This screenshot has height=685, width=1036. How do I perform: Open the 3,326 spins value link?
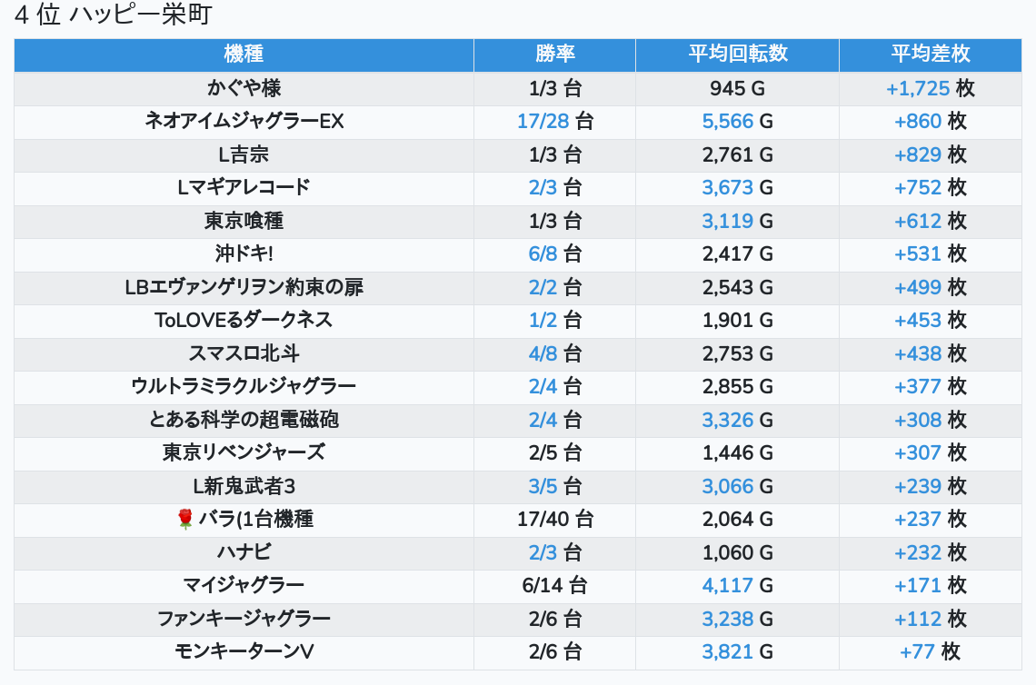728,420
